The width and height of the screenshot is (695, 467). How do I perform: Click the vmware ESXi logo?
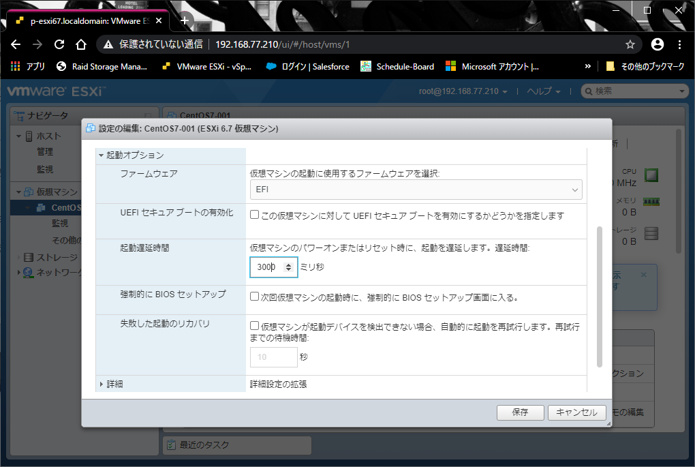(x=57, y=91)
